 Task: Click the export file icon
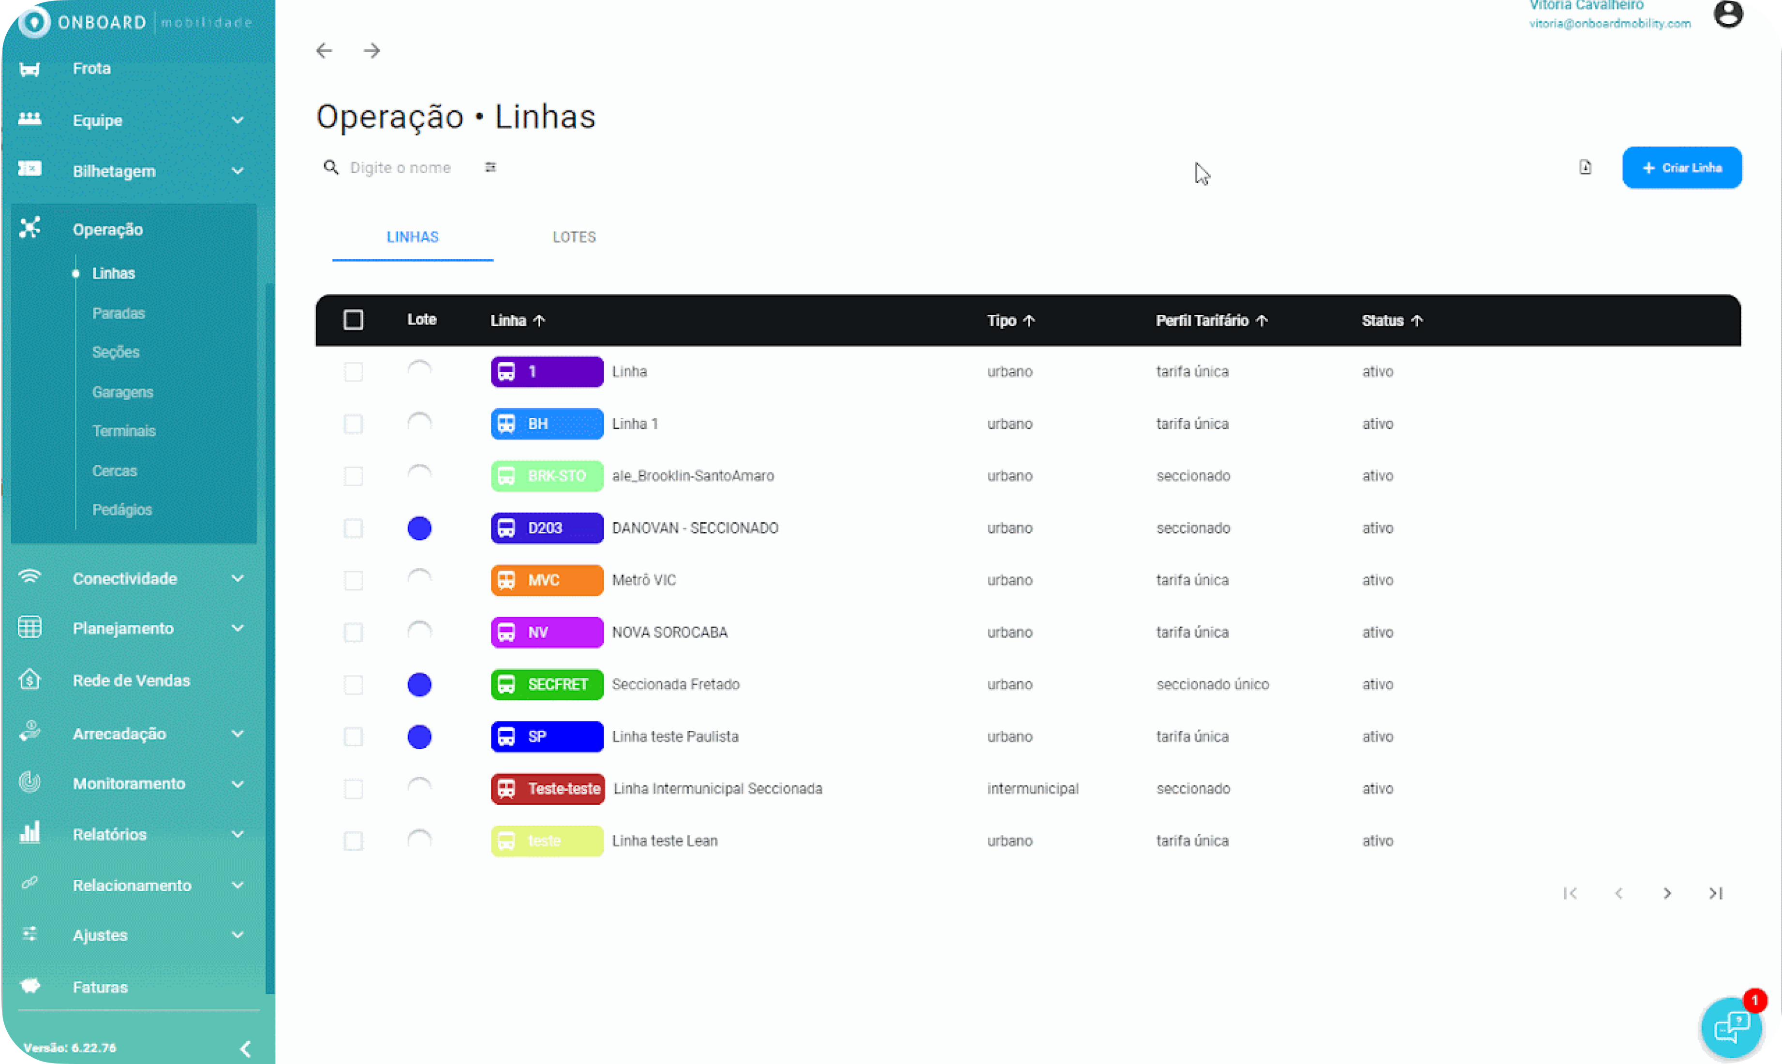click(1586, 167)
